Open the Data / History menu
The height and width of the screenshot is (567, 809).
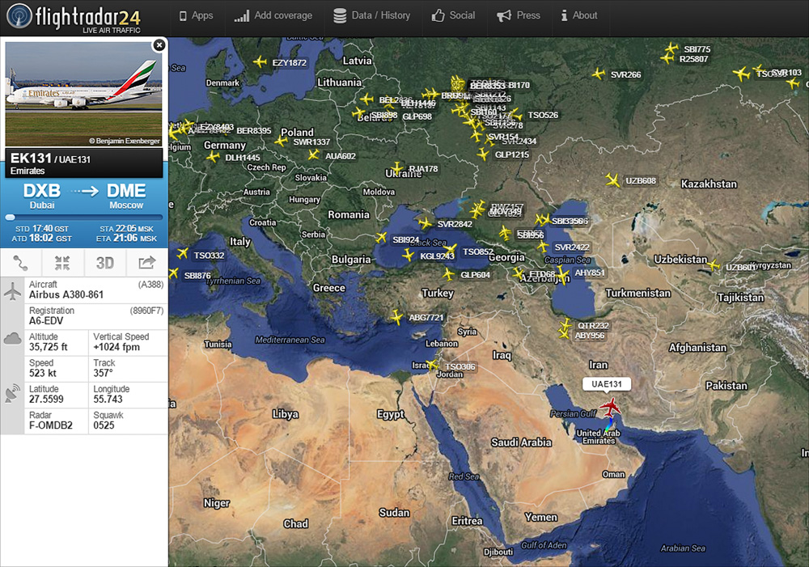tap(371, 15)
